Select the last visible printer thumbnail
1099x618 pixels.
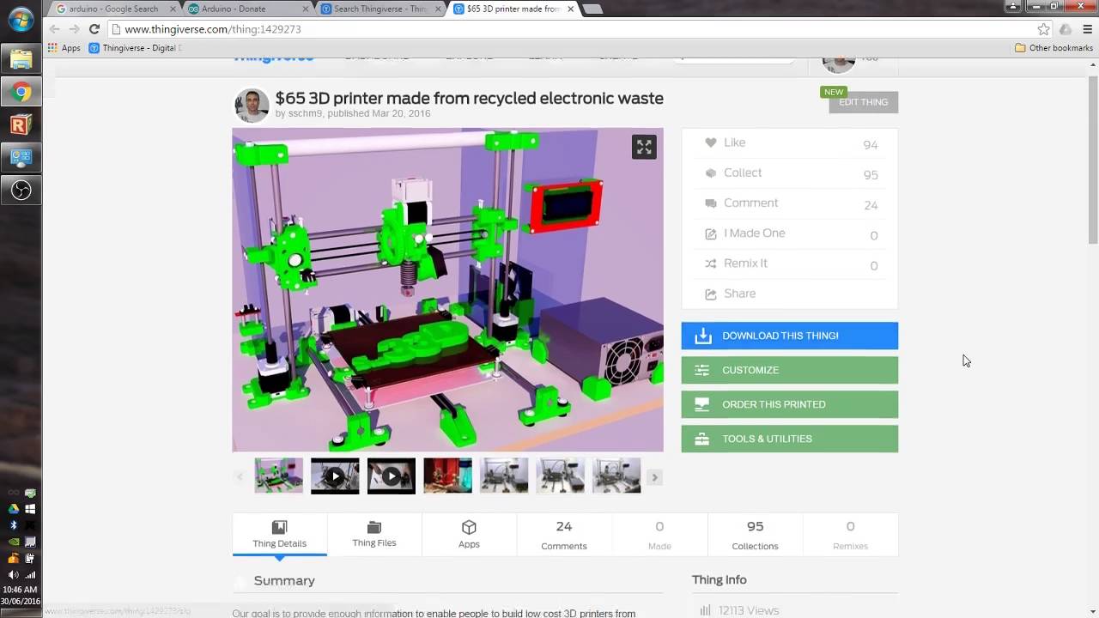(x=616, y=476)
